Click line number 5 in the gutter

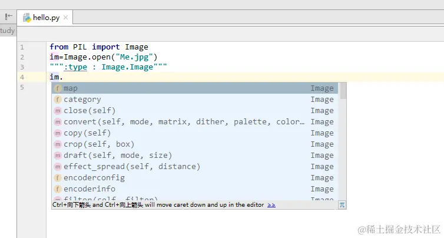[22, 87]
